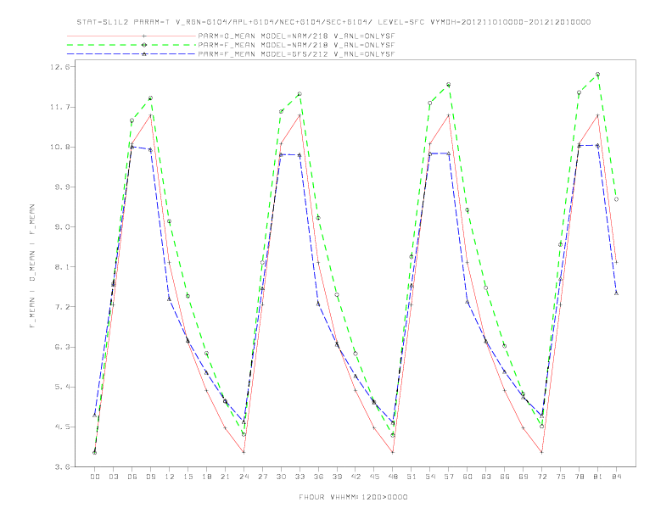Select legend entry PARM=F_MEAN MODEL=GFS/212

pos(296,54)
